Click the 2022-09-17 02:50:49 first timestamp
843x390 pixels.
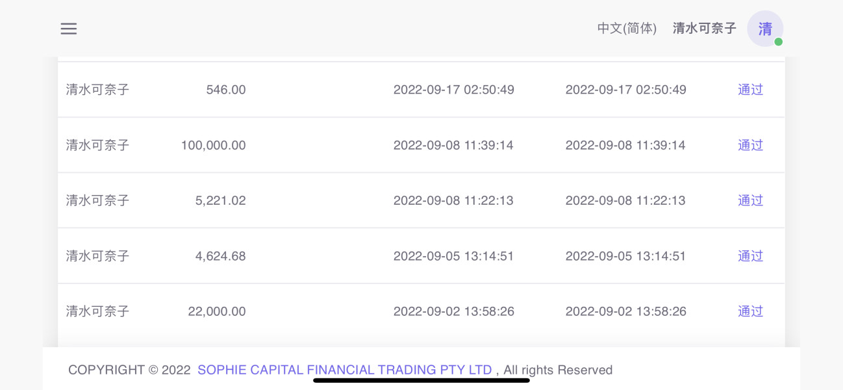[x=454, y=90]
